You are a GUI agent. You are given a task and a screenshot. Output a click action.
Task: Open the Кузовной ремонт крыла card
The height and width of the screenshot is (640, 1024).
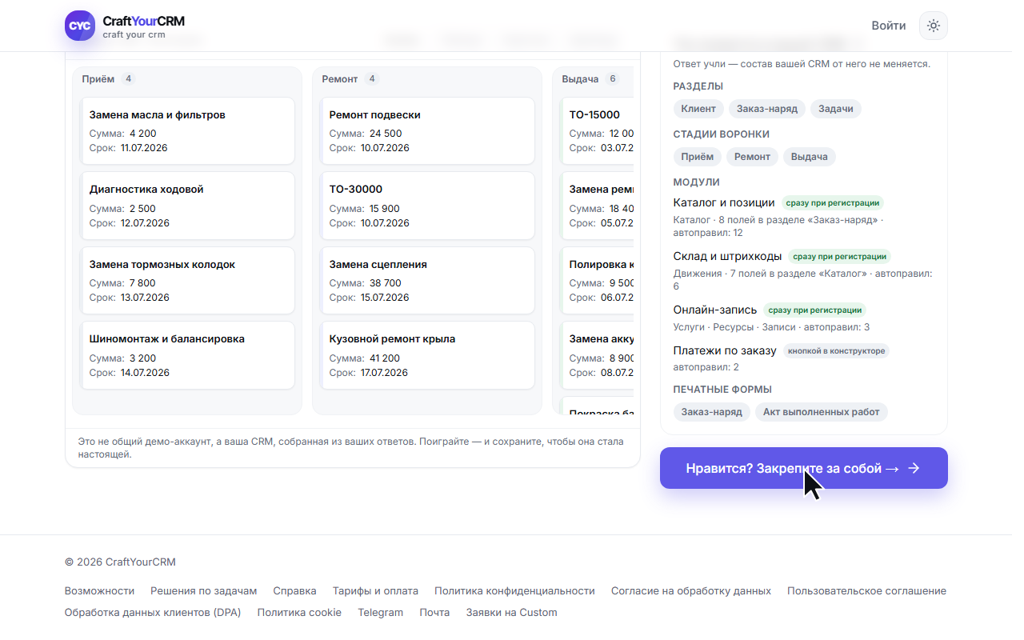coord(428,355)
